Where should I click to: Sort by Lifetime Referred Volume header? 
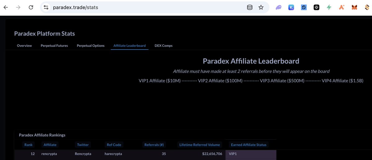pyautogui.click(x=200, y=145)
